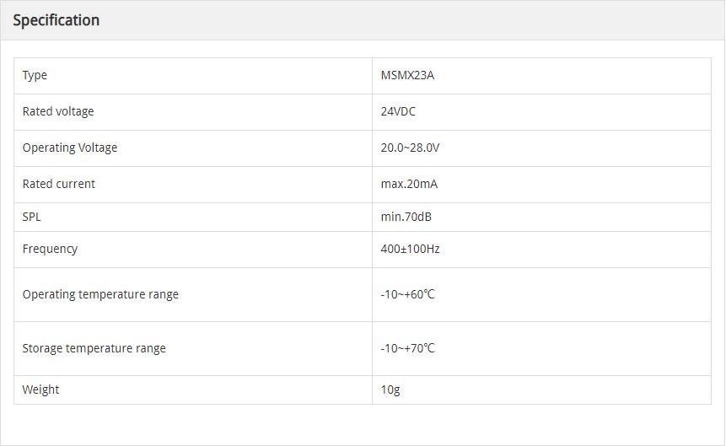Select the 400±100Hz value

coord(410,250)
